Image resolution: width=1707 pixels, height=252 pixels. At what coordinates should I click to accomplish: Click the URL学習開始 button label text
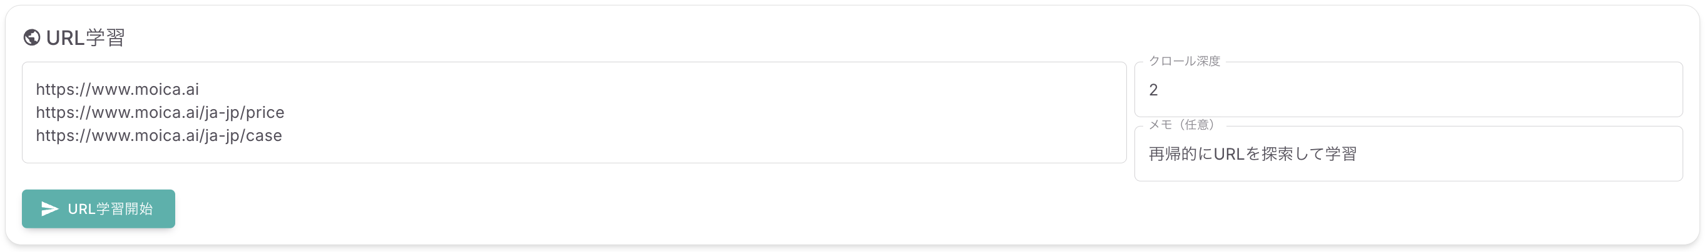[110, 209]
